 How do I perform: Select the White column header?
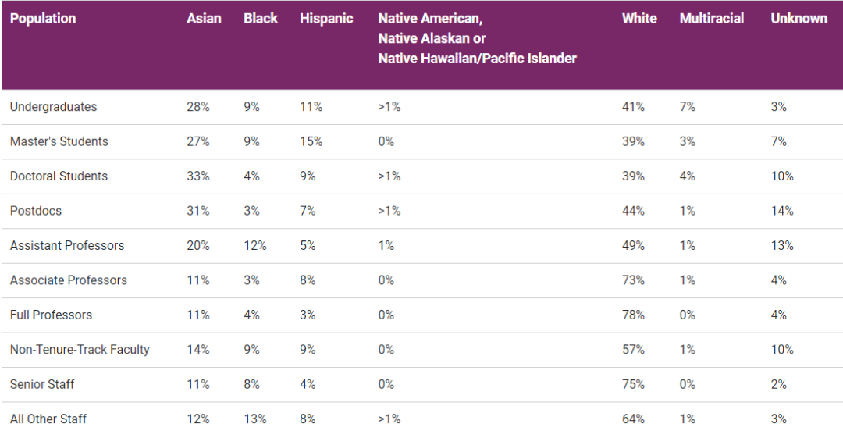pyautogui.click(x=639, y=19)
